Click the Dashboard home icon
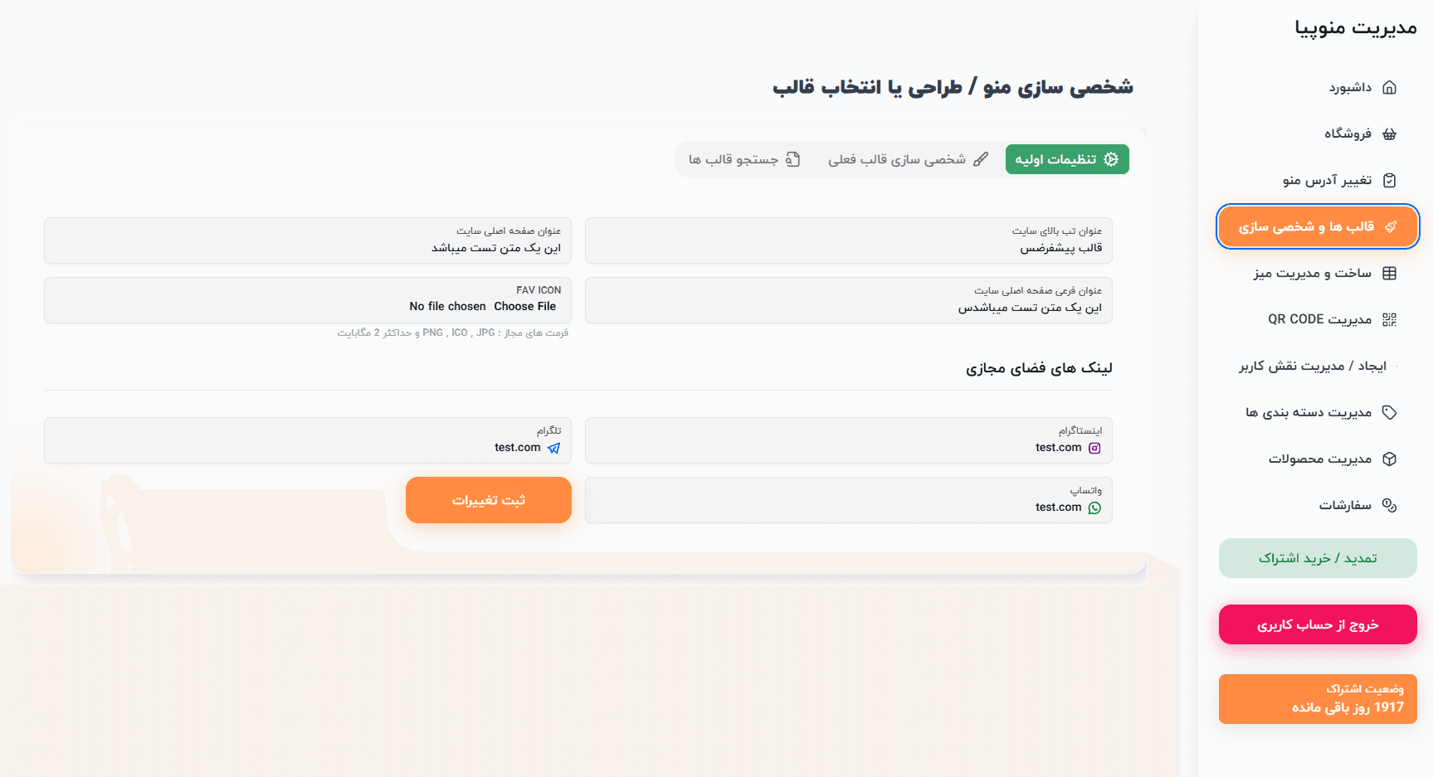1433x777 pixels. click(x=1390, y=88)
